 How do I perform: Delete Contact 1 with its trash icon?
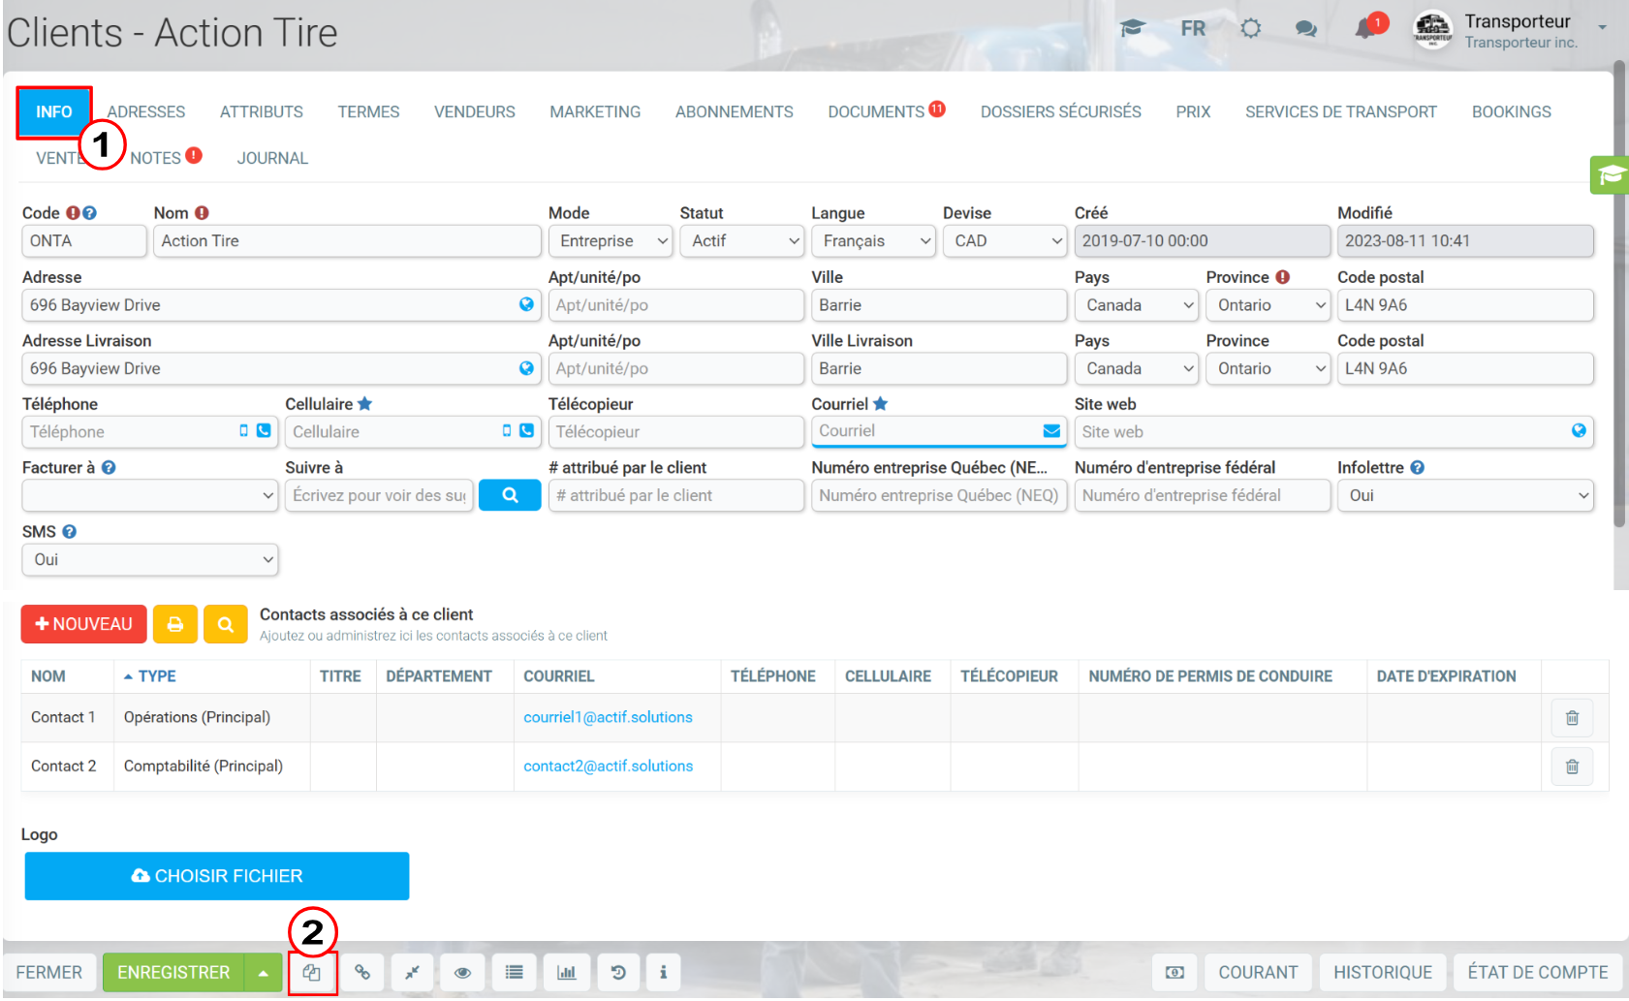pyautogui.click(x=1572, y=718)
